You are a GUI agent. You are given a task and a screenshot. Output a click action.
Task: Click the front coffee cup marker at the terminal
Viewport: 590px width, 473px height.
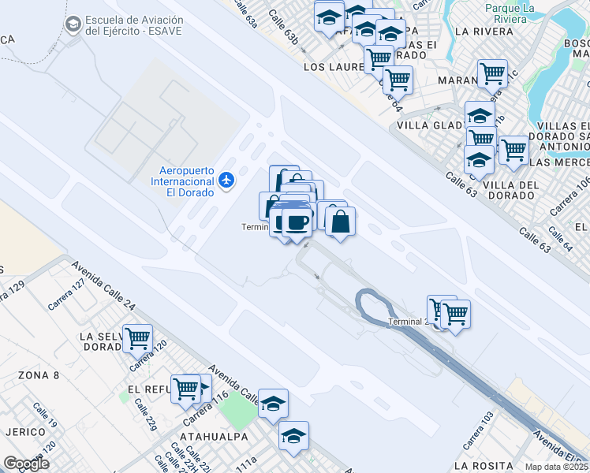click(297, 225)
